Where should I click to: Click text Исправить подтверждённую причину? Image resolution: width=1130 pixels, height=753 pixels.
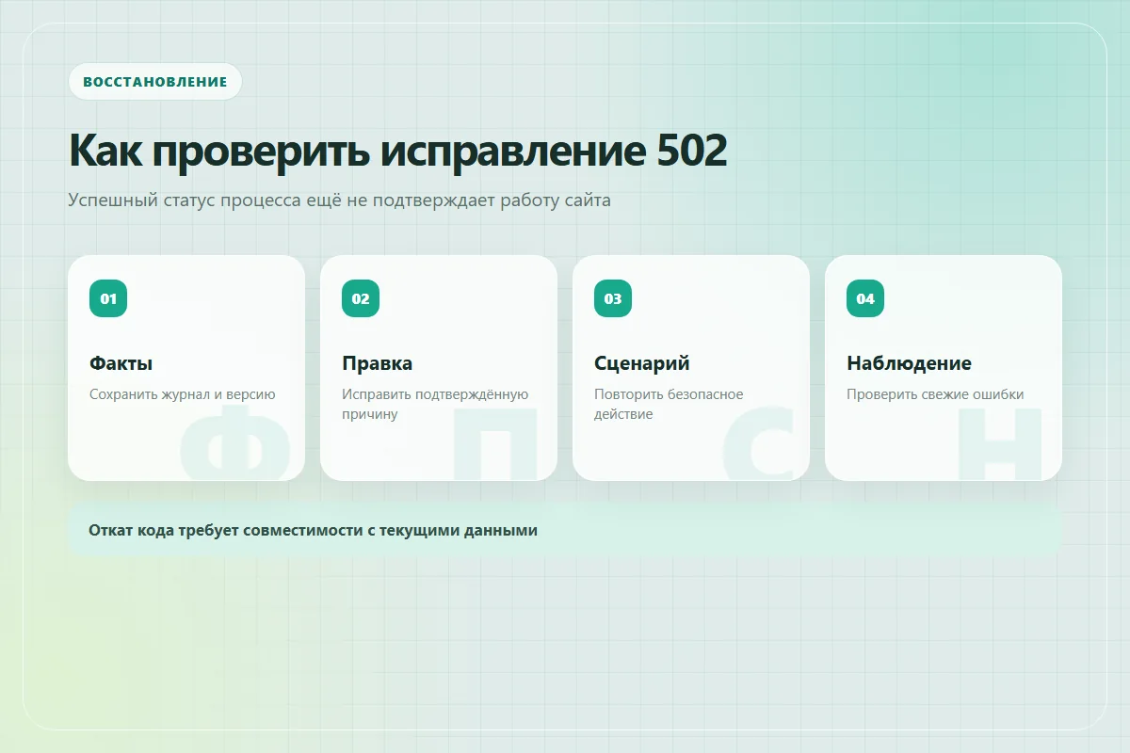click(435, 404)
